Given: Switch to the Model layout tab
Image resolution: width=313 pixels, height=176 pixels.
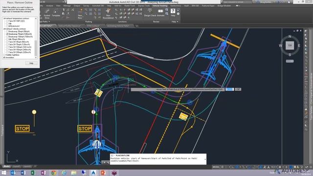Looking at the screenshot, I should tap(6, 166).
